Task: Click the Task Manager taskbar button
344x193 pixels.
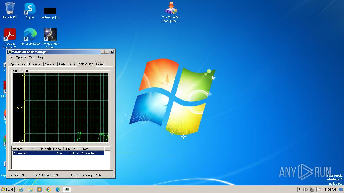Action: [x=67, y=190]
